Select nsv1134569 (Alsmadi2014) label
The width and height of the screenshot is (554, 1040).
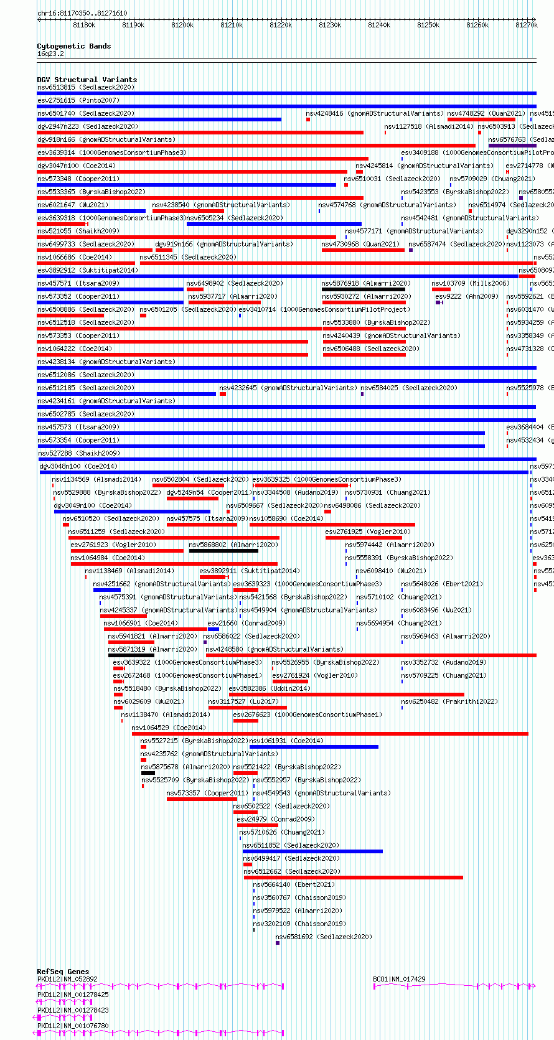96,480
